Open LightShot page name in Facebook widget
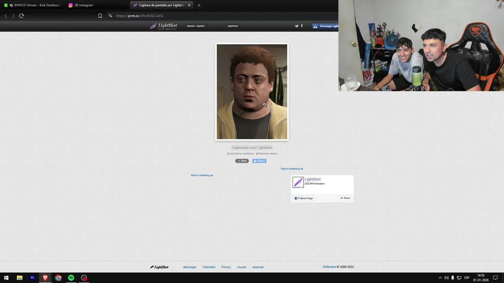The image size is (504, 283). point(313,179)
